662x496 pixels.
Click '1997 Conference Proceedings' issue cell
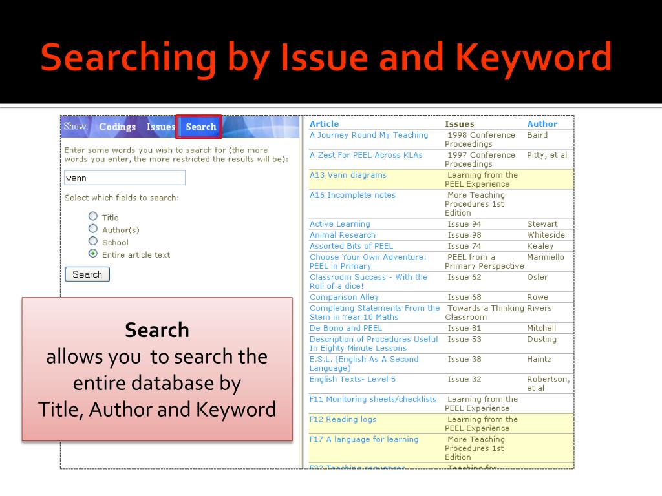click(x=480, y=160)
